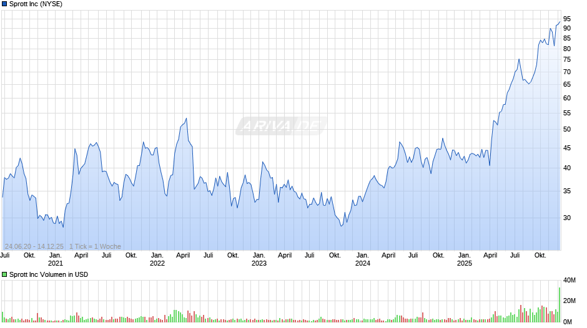Click the price axis label 70

tap(567, 72)
